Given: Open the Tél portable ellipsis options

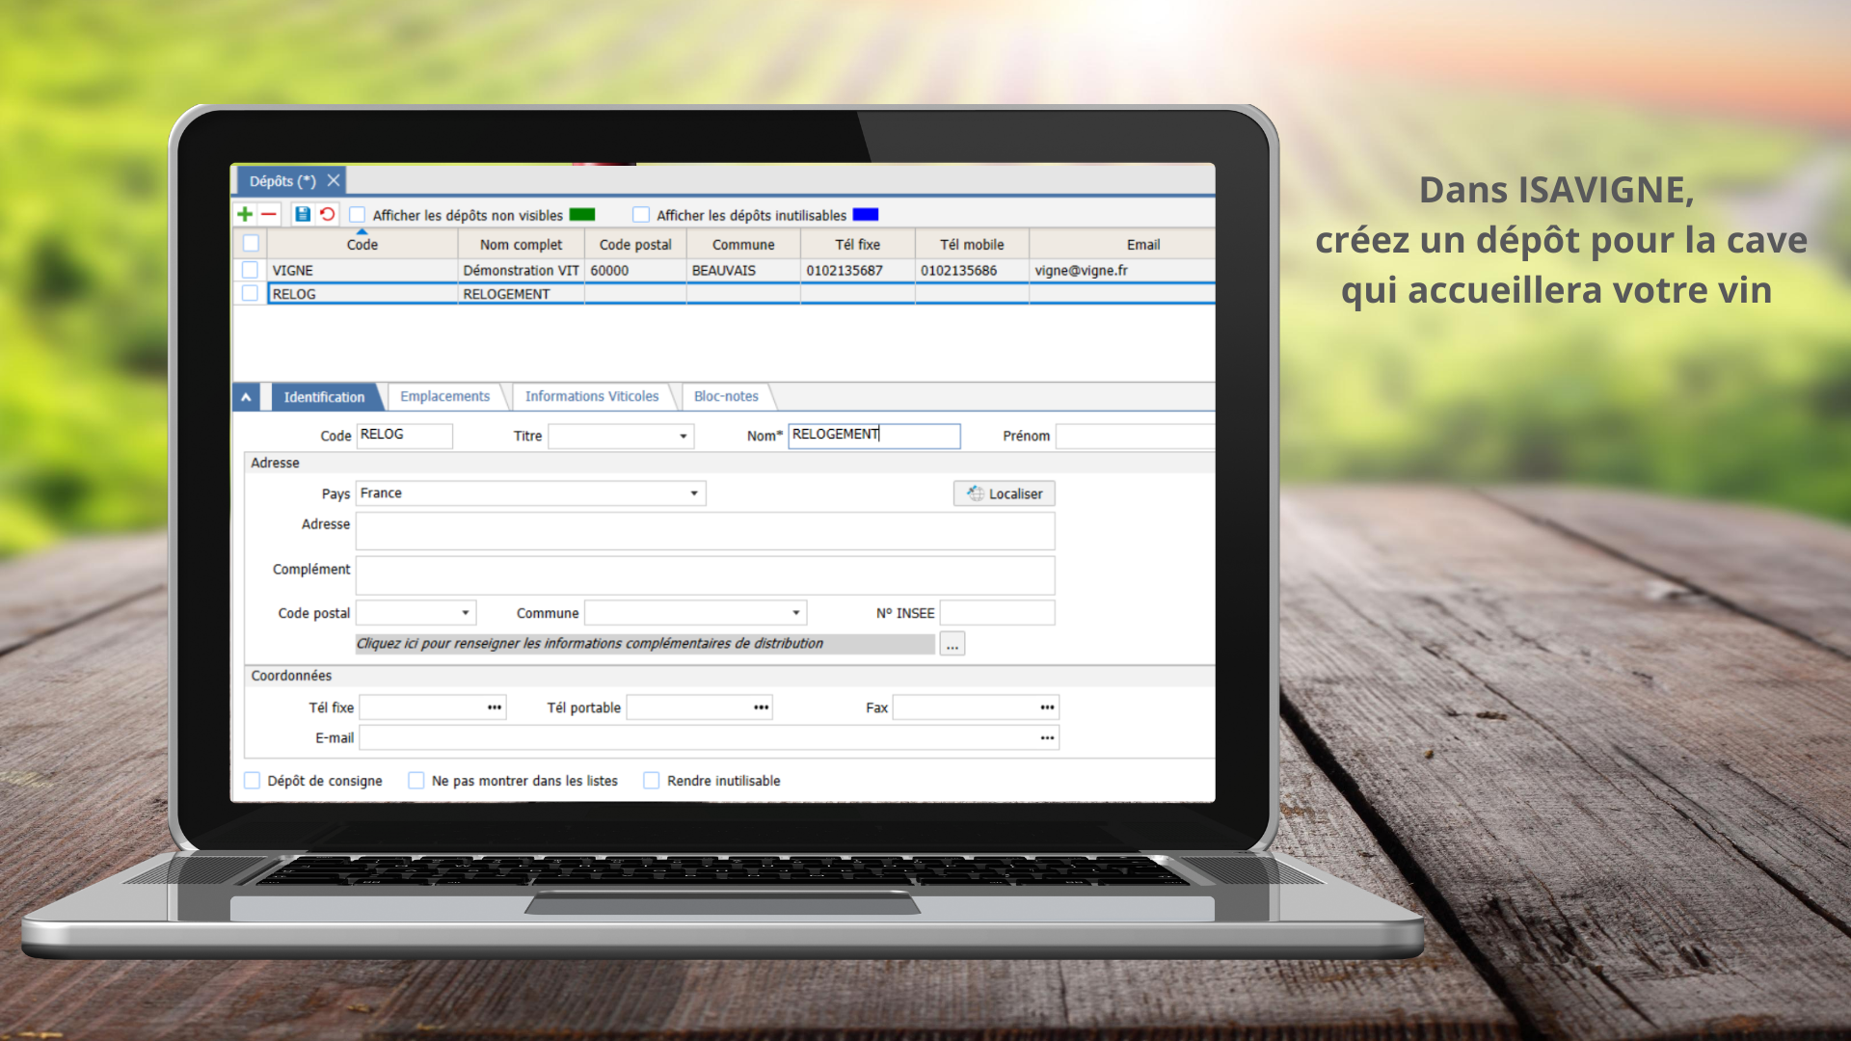Looking at the screenshot, I should pos(762,707).
